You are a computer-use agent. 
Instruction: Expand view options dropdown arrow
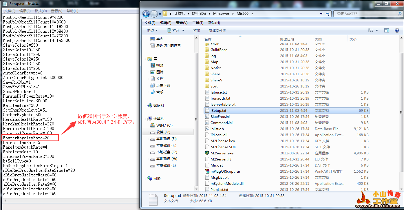pyautogui.click(x=377, y=30)
